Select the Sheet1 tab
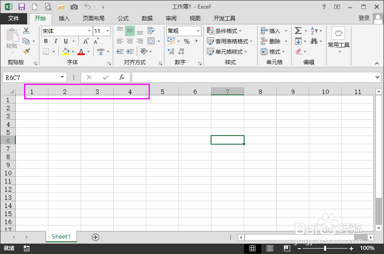The image size is (384, 254). [x=61, y=236]
